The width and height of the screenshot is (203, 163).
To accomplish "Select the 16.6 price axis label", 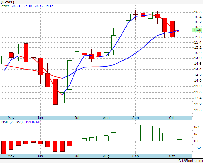I will [198, 13].
